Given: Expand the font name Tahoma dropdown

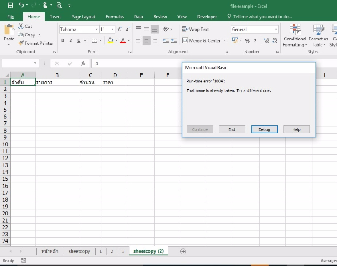Looking at the screenshot, I should 97,29.
